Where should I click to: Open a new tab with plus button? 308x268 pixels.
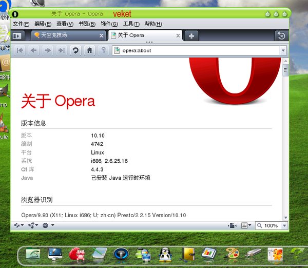(191, 35)
